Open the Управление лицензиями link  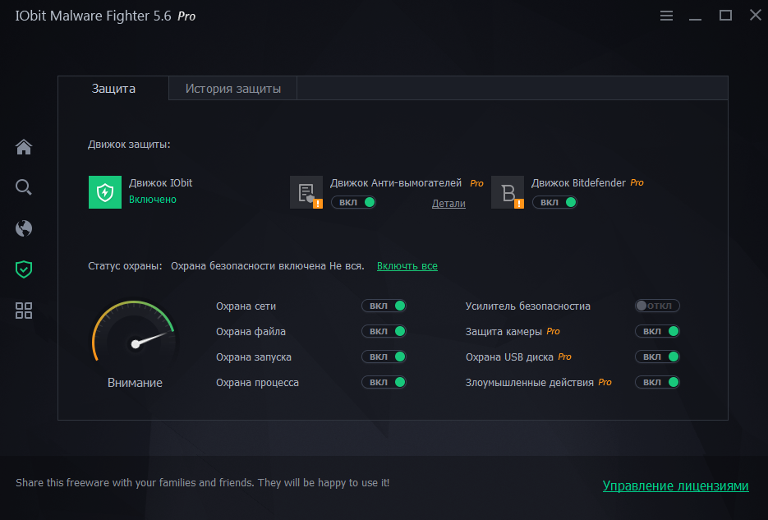click(x=675, y=485)
